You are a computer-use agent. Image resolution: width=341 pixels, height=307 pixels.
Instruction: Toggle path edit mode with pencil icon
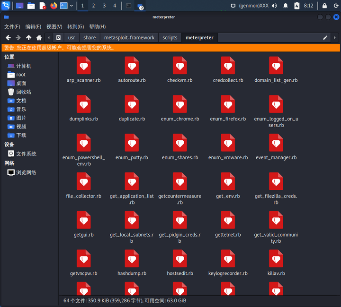(x=325, y=38)
